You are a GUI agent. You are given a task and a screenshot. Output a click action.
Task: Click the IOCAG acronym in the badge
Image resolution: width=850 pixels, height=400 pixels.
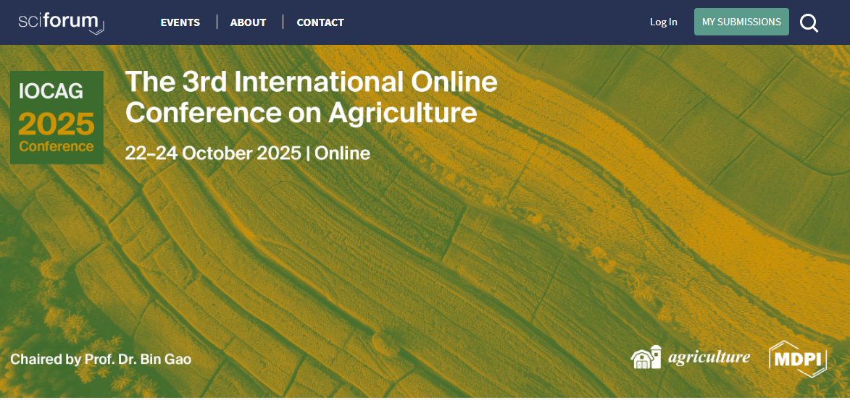(x=51, y=92)
